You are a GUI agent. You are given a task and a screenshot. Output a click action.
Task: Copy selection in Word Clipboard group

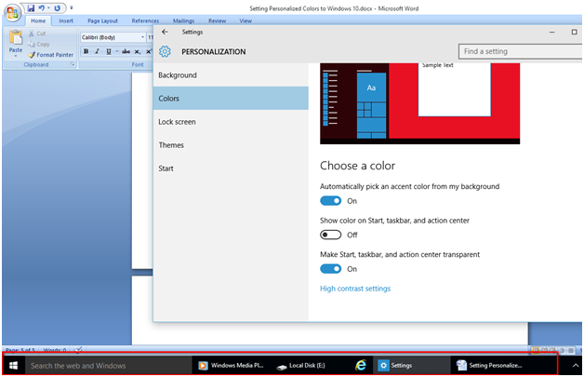pos(39,44)
